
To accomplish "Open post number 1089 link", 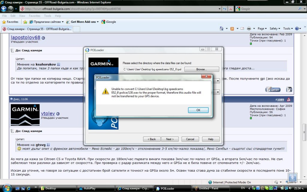I will point(281,100).
